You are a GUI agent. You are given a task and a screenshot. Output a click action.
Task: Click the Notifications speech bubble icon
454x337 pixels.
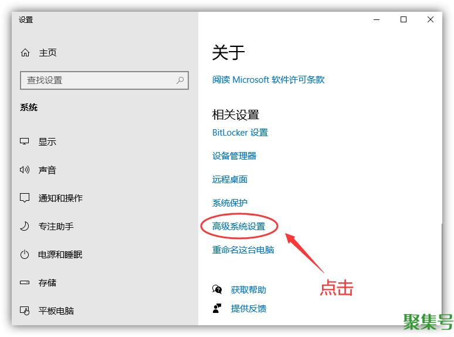tap(25, 198)
